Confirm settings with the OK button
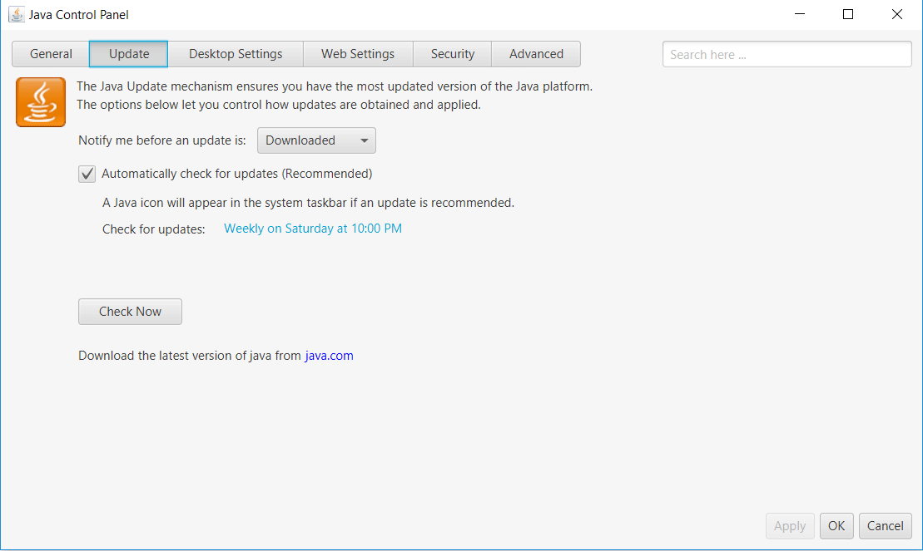This screenshot has width=923, height=551. [x=836, y=525]
